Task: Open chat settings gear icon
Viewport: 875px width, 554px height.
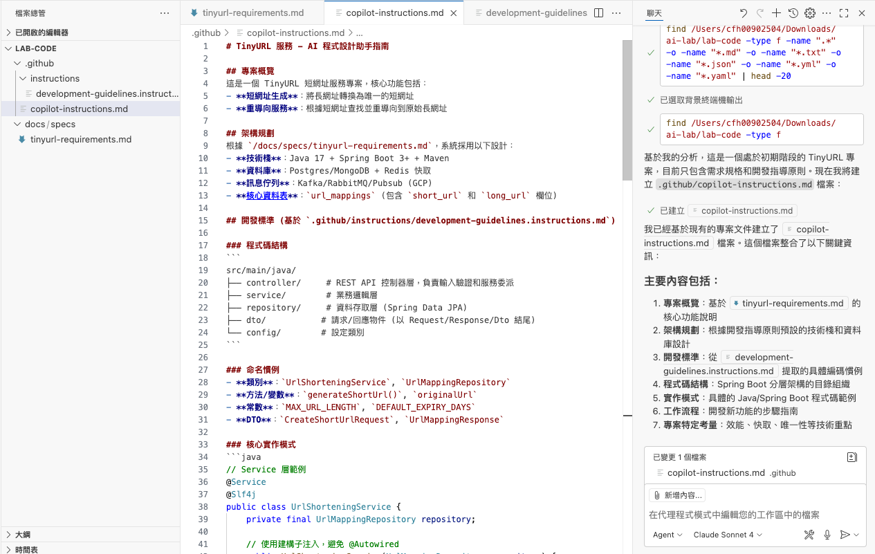Action: click(x=810, y=13)
